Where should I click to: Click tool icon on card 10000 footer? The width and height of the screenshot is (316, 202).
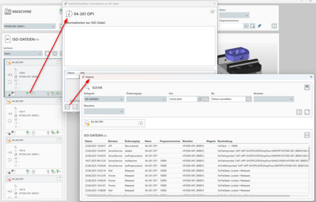(48, 94)
